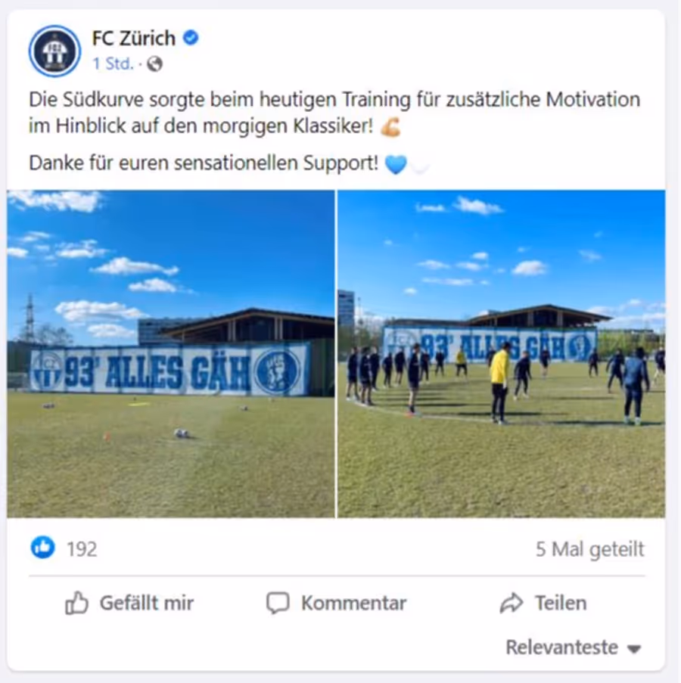Open the right training players photo
This screenshot has height=683, width=681.
pyautogui.click(x=502, y=354)
